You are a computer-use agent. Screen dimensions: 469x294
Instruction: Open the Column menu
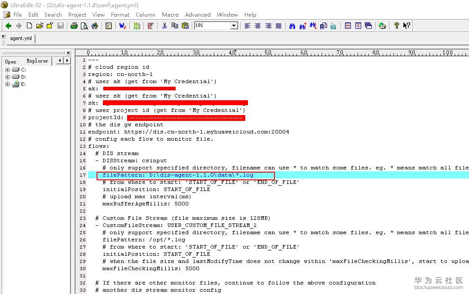[146, 15]
